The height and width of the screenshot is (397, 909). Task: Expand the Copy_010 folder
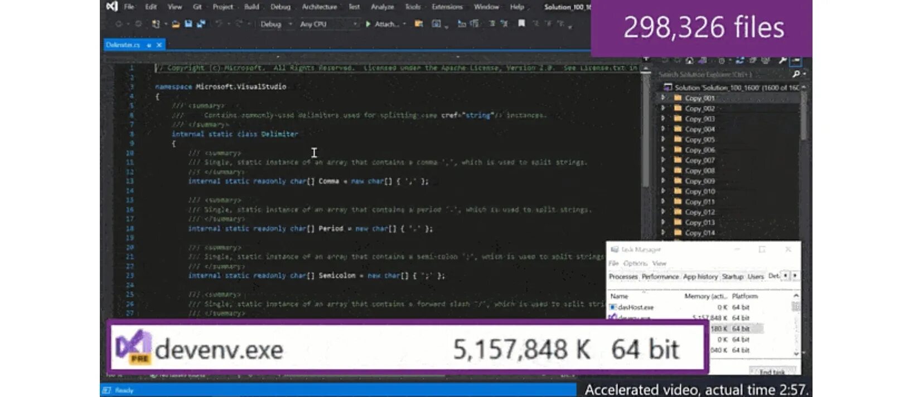(x=663, y=192)
